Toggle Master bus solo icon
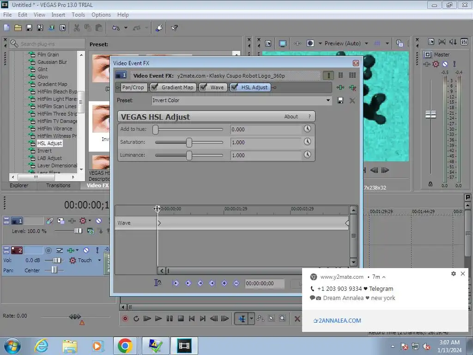This screenshot has width=473, height=355. tap(455, 64)
